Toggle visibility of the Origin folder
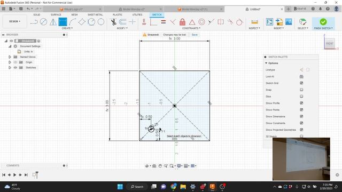 click(15, 62)
